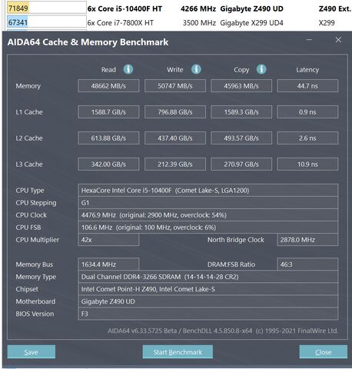Select L1 Cache write value 796.88 GB/s
Screen dimensions: 352x369
click(175, 112)
